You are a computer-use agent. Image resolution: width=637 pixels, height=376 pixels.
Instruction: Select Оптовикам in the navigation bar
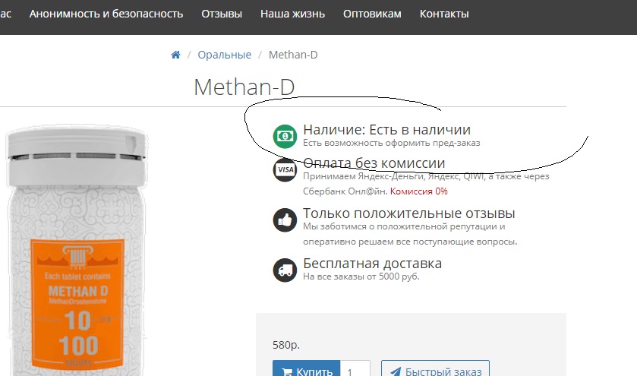pos(372,14)
